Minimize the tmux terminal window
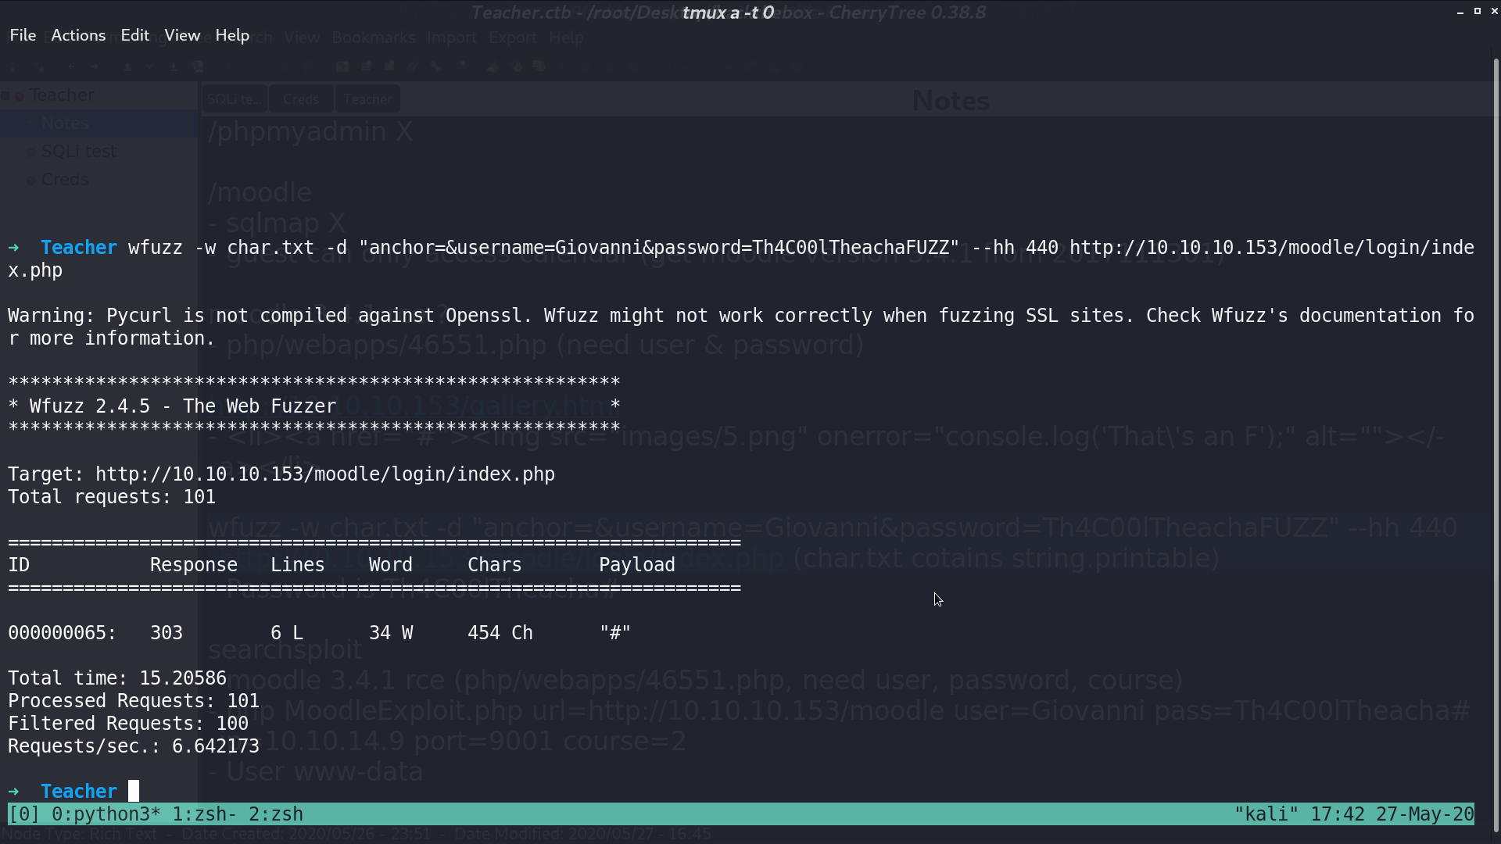The image size is (1501, 844). click(1460, 12)
